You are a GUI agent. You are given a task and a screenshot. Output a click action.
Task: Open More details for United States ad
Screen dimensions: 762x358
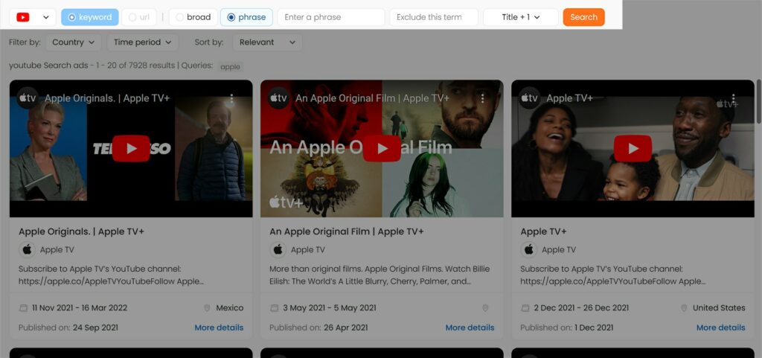pos(720,327)
